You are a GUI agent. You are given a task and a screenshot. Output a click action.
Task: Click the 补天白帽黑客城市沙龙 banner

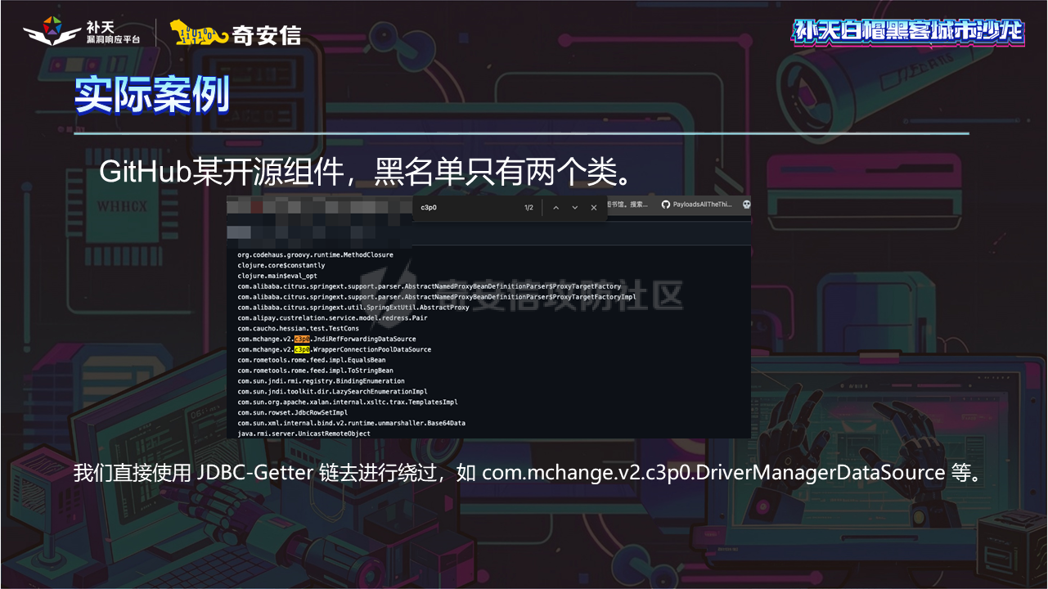[x=908, y=32]
